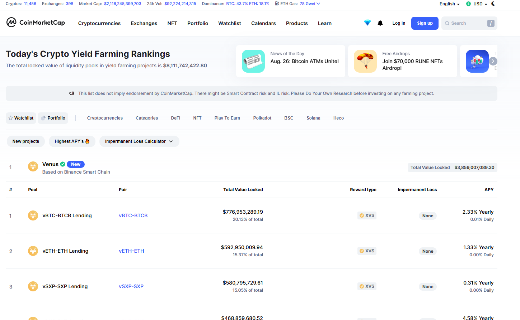Open the Cryptocurrencies main menu
The width and height of the screenshot is (520, 320).
(x=99, y=23)
